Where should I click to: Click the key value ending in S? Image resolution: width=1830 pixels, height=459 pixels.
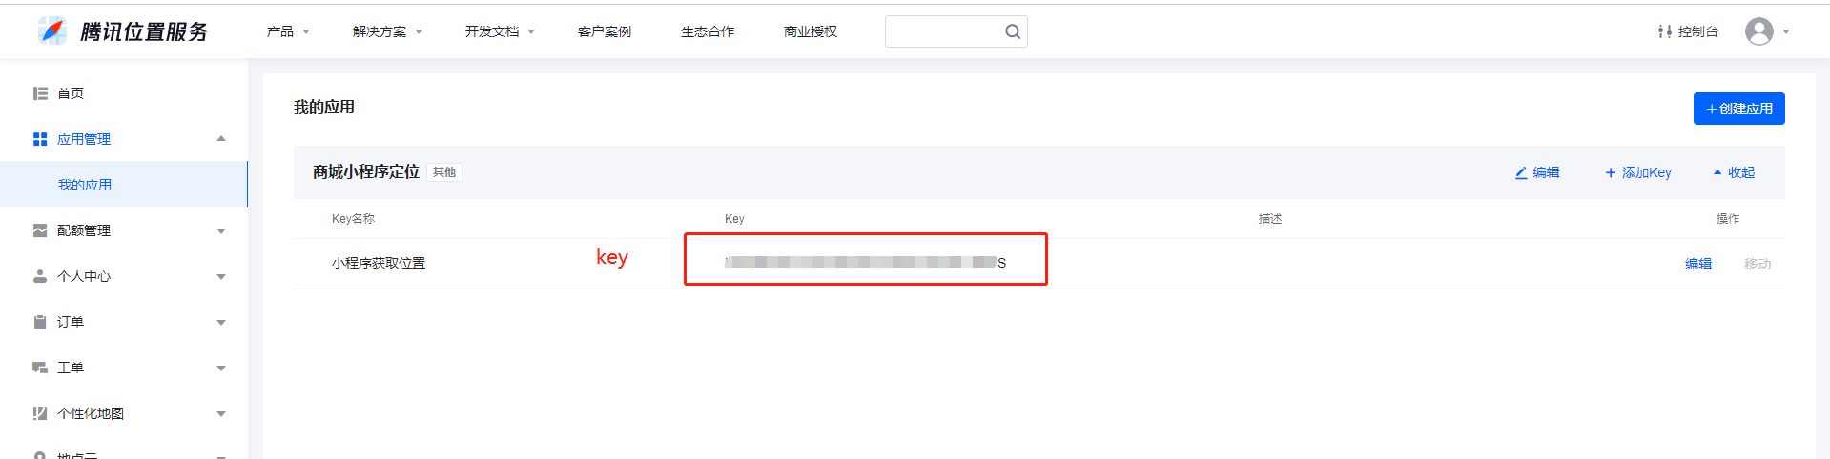point(865,262)
